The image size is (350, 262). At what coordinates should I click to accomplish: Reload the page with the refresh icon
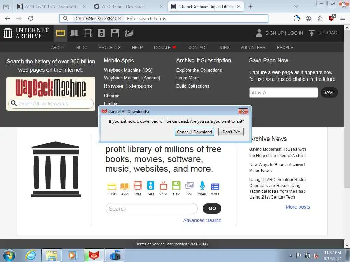point(31,18)
